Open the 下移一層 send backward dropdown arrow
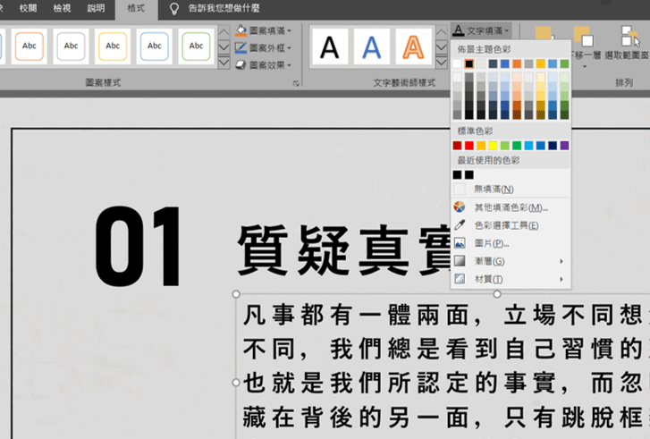Screen dimensions: 650x439 (585, 66)
